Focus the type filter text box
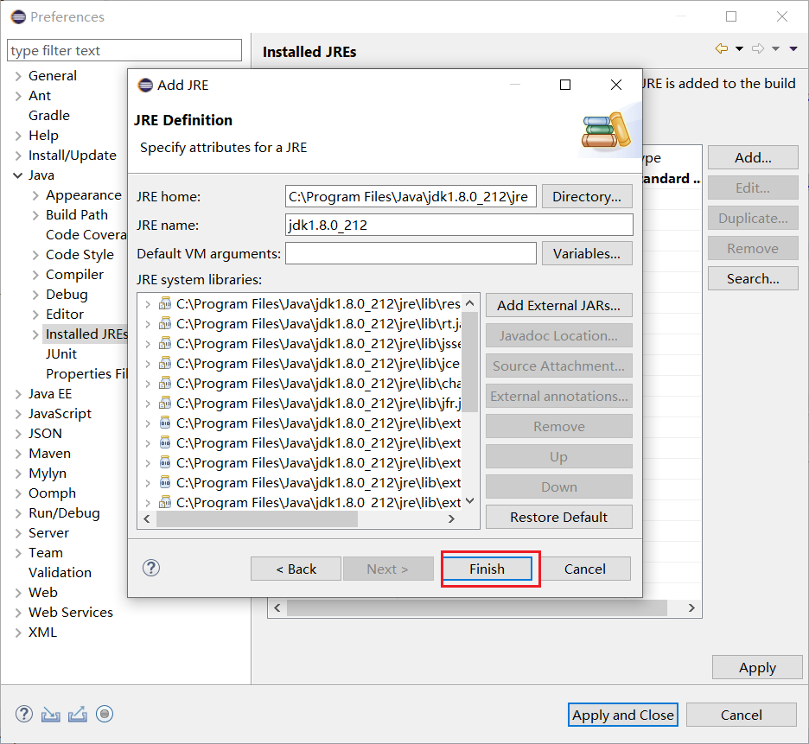Image resolution: width=809 pixels, height=744 pixels. click(x=124, y=51)
